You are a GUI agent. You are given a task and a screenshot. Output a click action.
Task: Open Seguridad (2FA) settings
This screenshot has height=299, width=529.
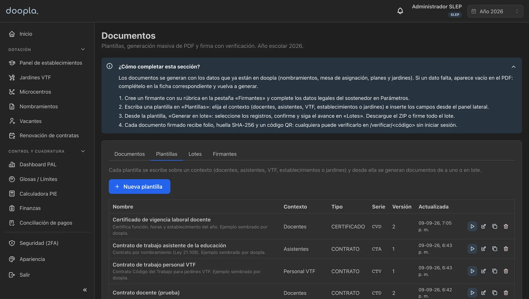tap(47, 243)
